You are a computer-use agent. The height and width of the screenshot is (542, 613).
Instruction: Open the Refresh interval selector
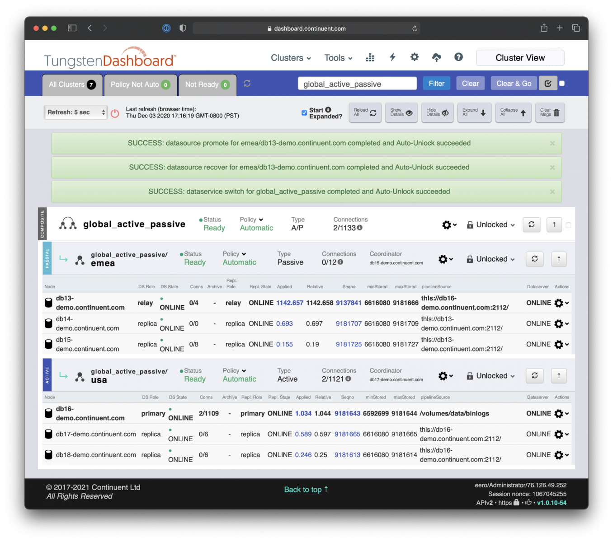coord(76,112)
